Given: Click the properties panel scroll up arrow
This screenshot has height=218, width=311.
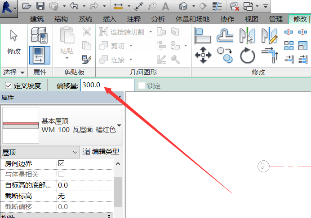Looking at the screenshot, I should [x=118, y=164].
